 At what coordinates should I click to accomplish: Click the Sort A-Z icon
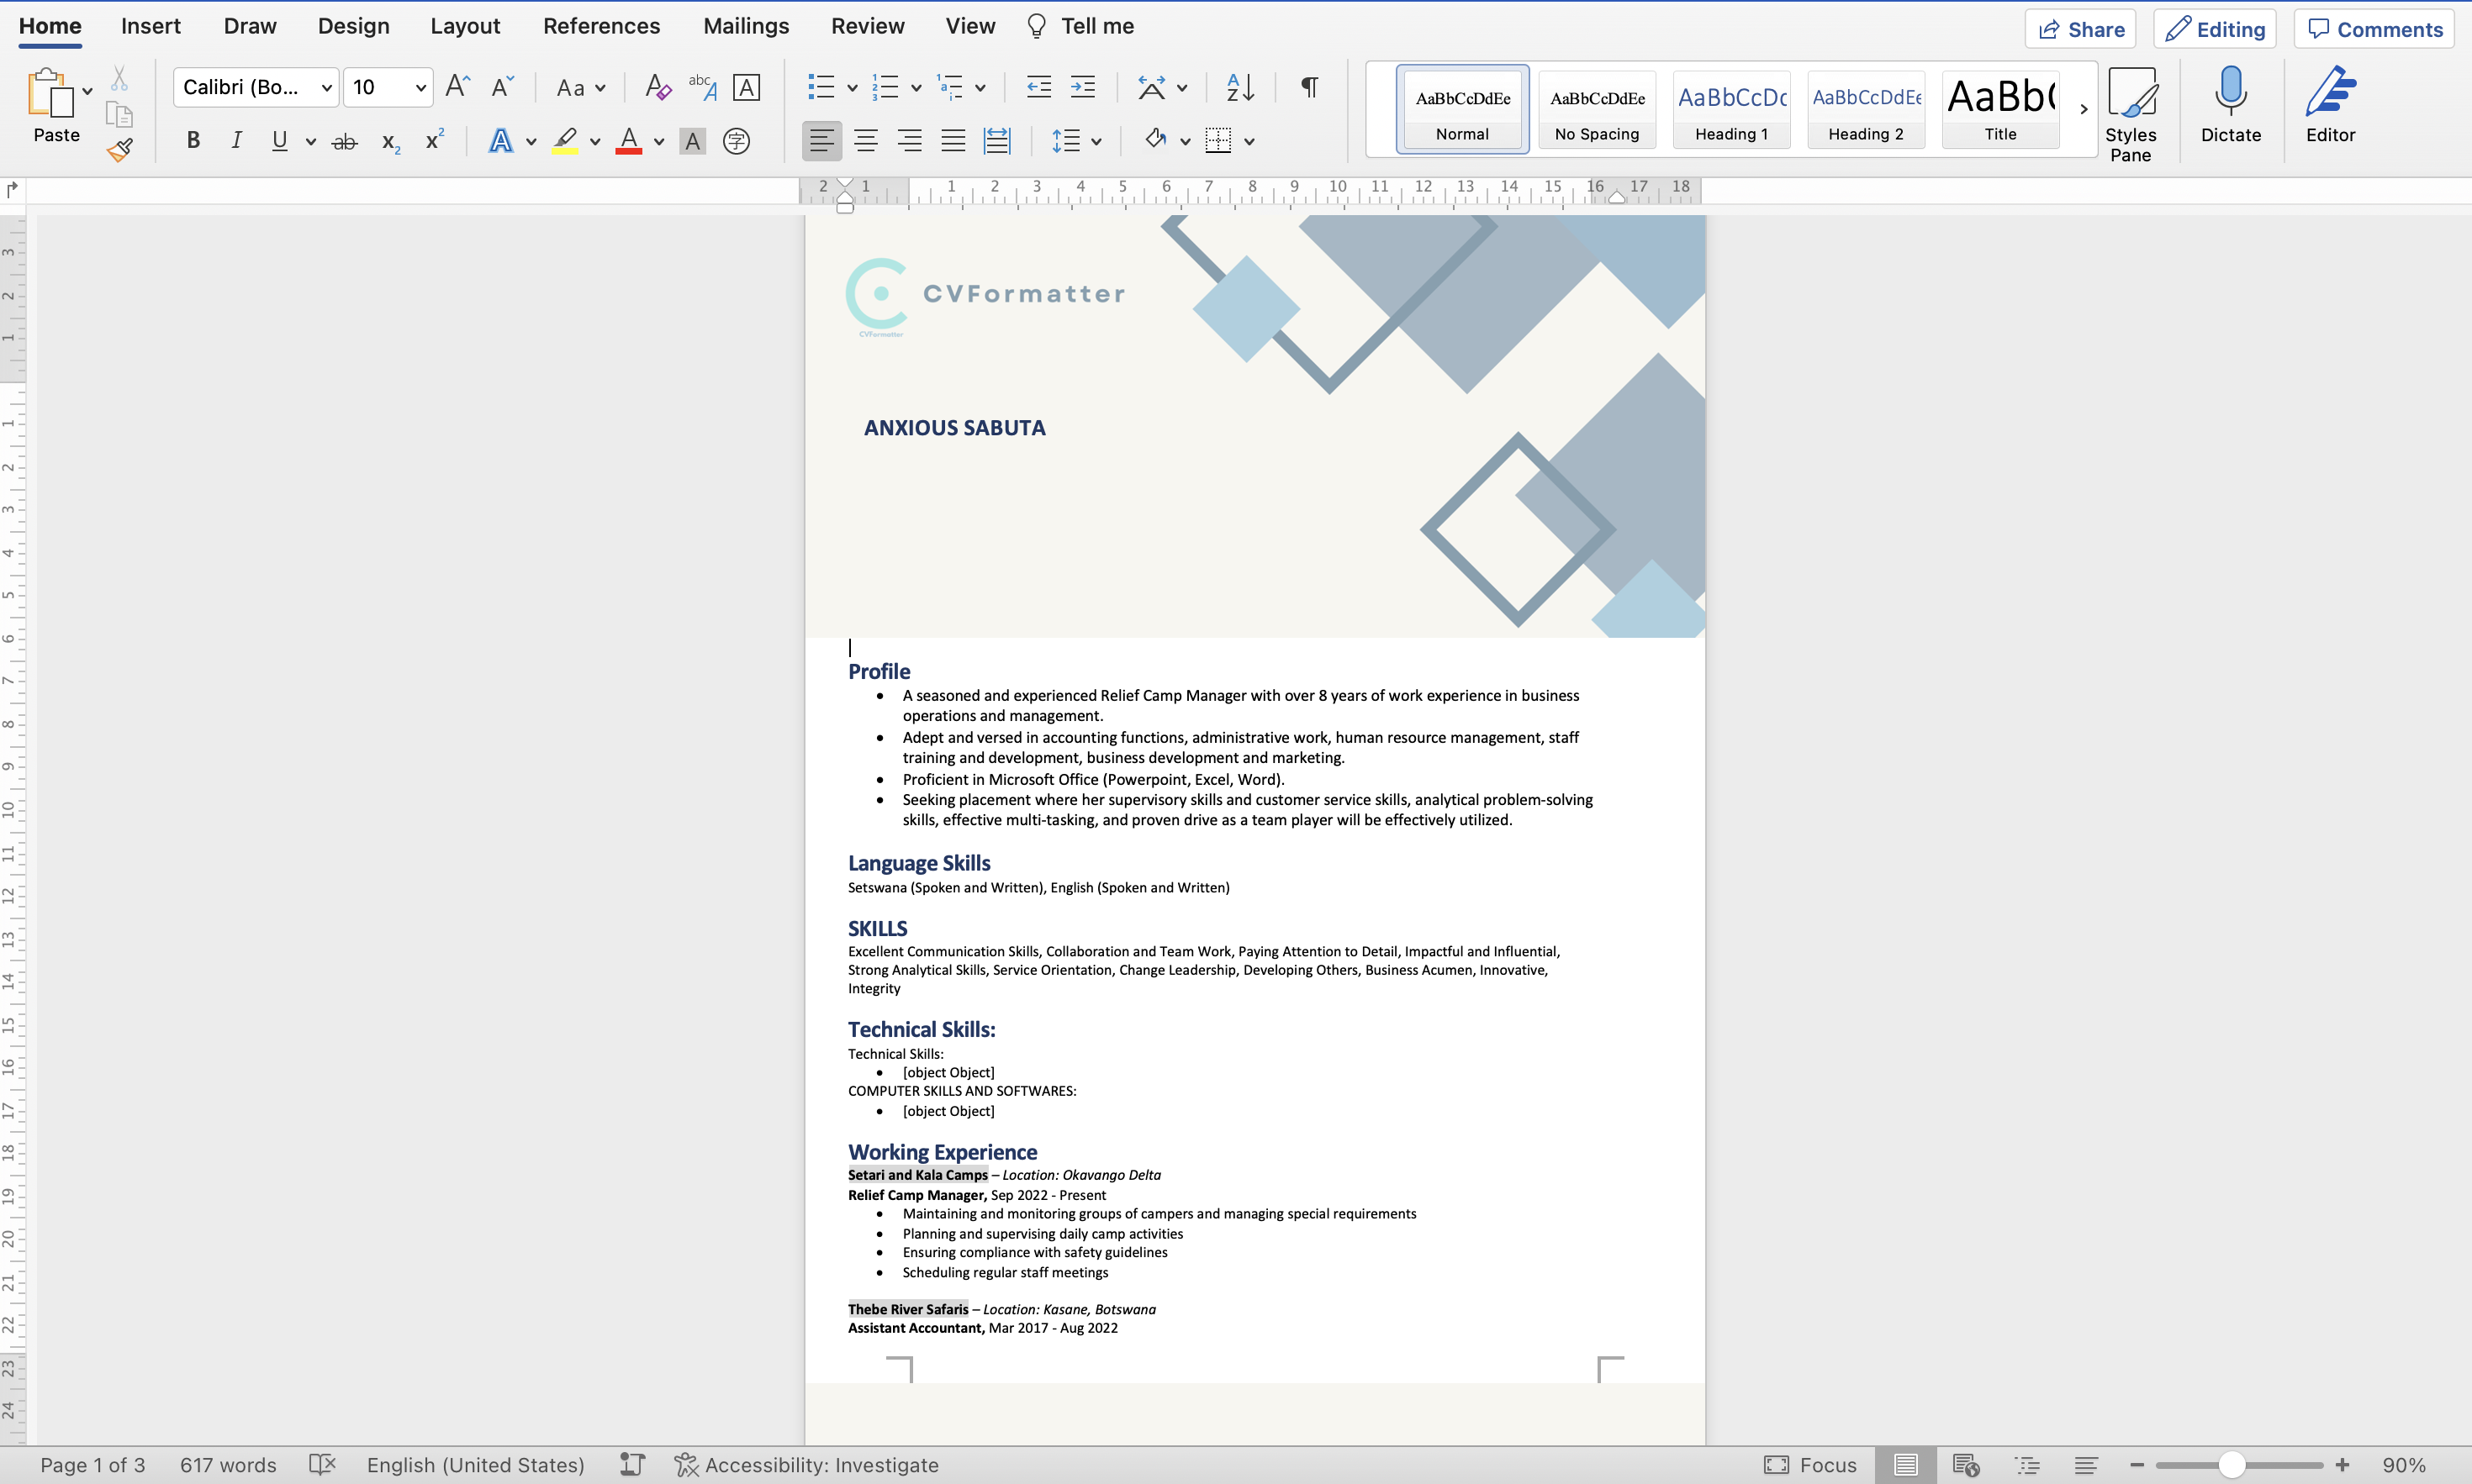1239,88
